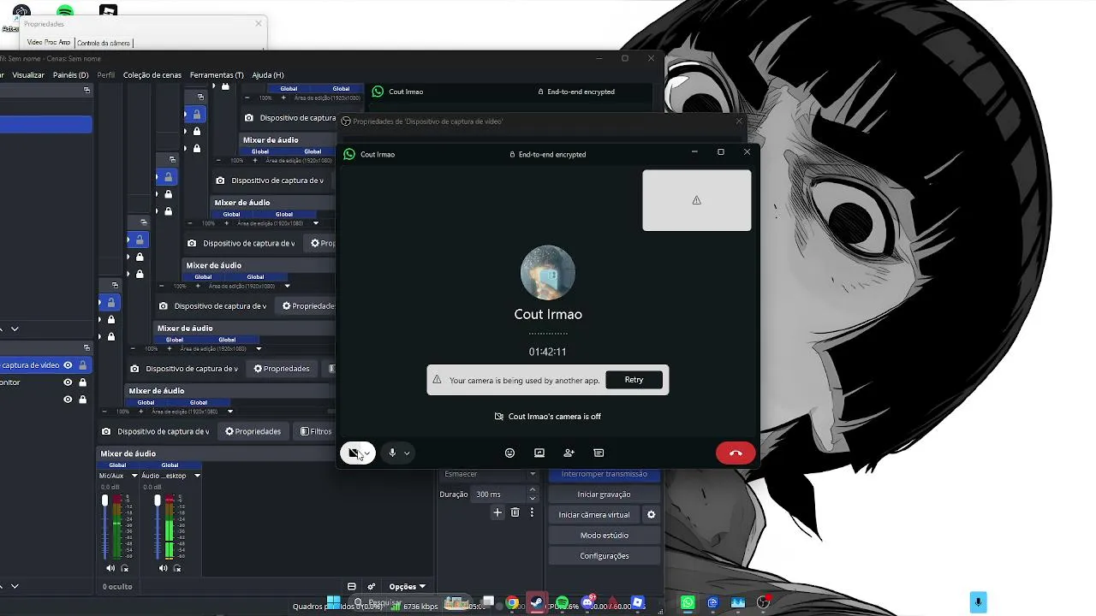Viewport: 1096px width, 616px height.
Task: Toggle visibility of the 'onitor' source
Action: pyautogui.click(x=68, y=382)
